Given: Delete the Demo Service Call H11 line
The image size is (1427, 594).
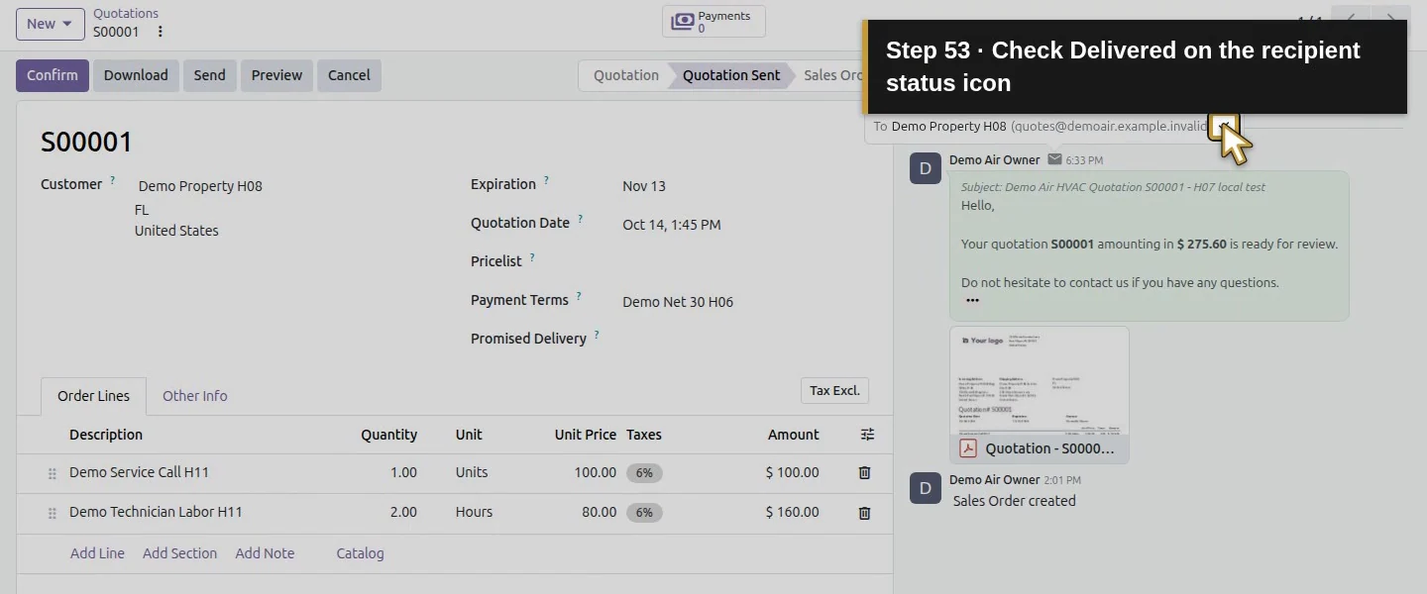Looking at the screenshot, I should point(864,473).
